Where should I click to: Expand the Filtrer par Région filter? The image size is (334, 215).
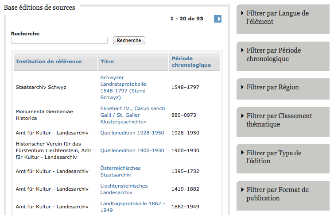coord(272,87)
